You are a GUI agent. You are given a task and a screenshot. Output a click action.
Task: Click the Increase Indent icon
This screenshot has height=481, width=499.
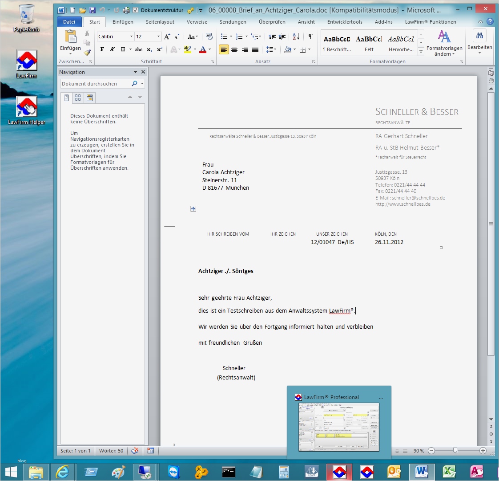282,37
